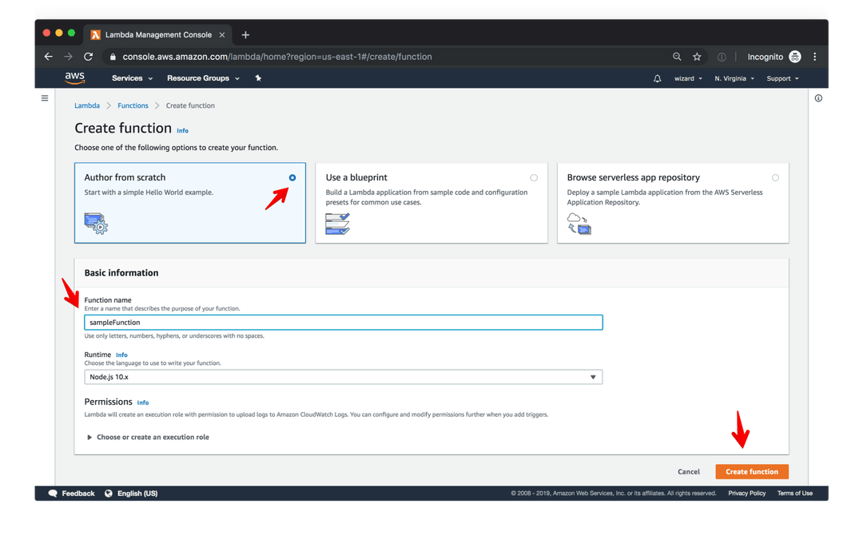Click the Create function button
The height and width of the screenshot is (535, 863).
tap(751, 471)
